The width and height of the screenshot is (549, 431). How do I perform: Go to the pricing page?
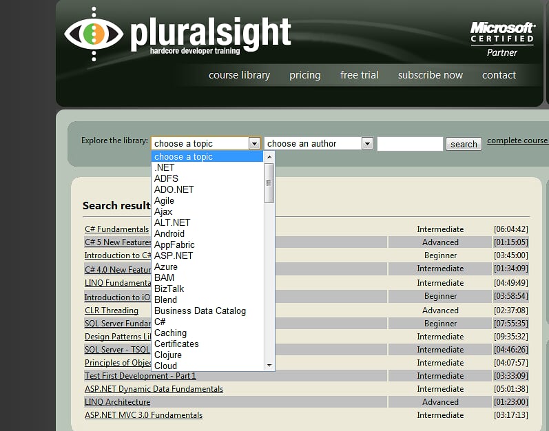(305, 75)
